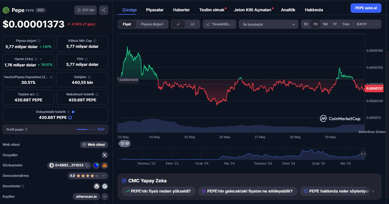Switch to line chart icon
Screen dimensions: 389x204
click(x=178, y=24)
